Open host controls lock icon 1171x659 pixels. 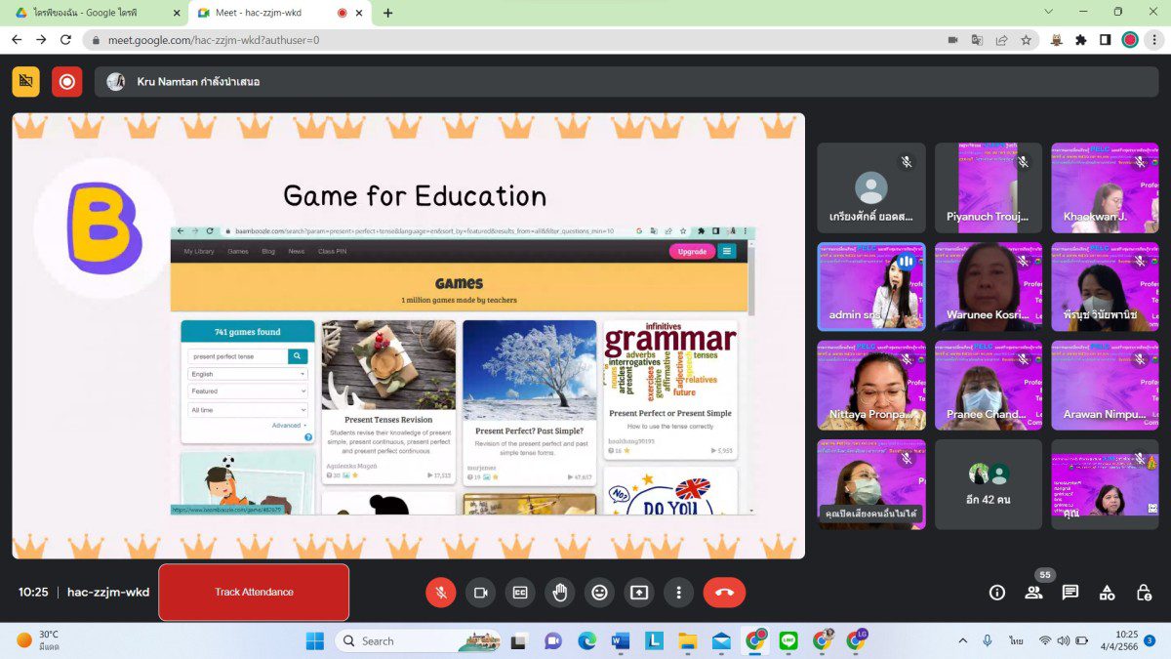(x=1144, y=592)
